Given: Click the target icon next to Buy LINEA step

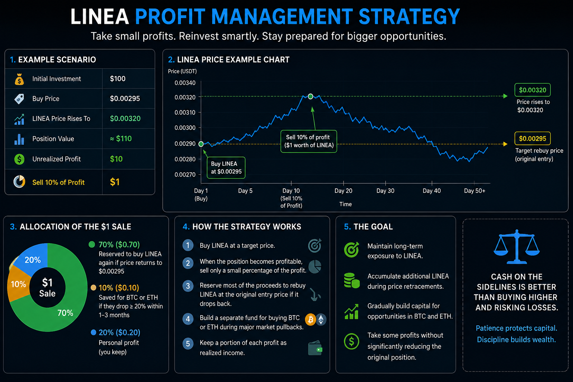Looking at the screenshot, I should click(x=315, y=245).
